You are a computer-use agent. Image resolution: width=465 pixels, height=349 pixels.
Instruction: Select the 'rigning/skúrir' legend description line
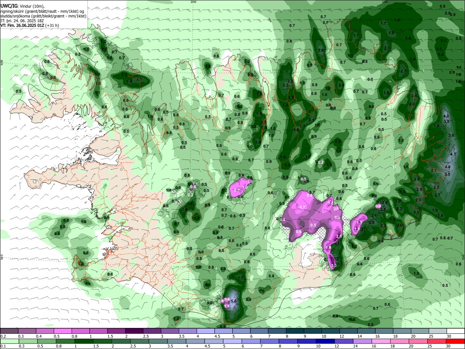[42, 11]
